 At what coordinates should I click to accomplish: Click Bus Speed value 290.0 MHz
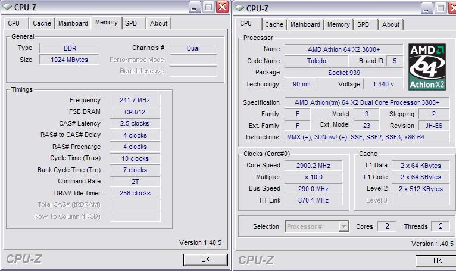313,189
